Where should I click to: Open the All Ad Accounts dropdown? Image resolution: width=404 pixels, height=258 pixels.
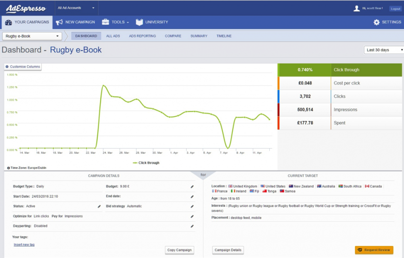76,8
